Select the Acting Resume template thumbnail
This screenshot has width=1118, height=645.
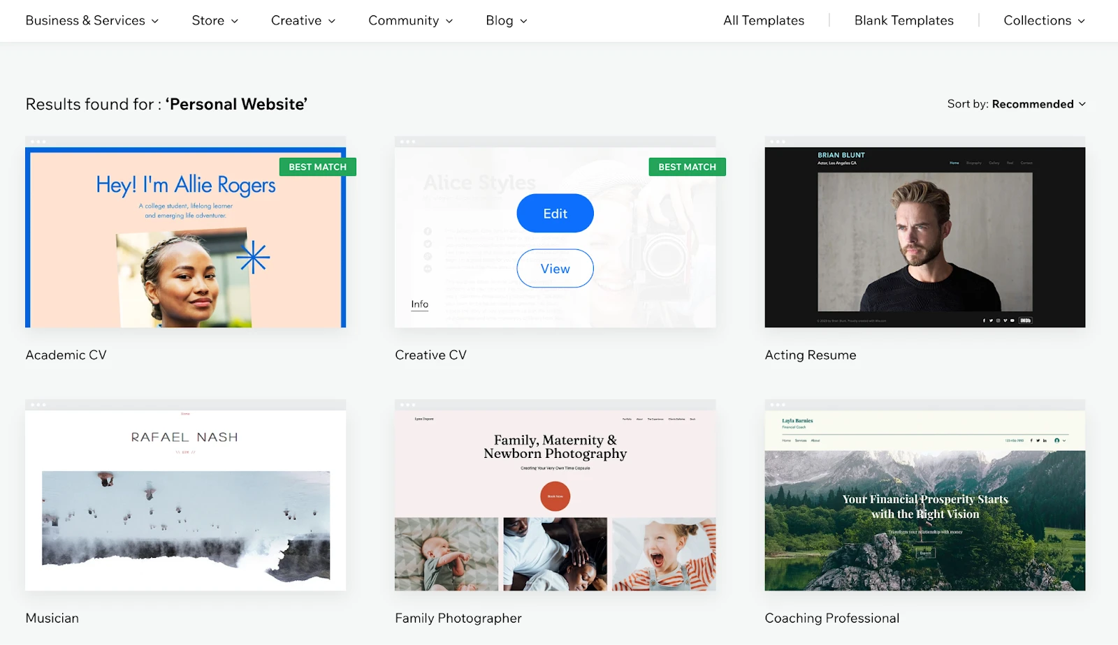click(924, 237)
